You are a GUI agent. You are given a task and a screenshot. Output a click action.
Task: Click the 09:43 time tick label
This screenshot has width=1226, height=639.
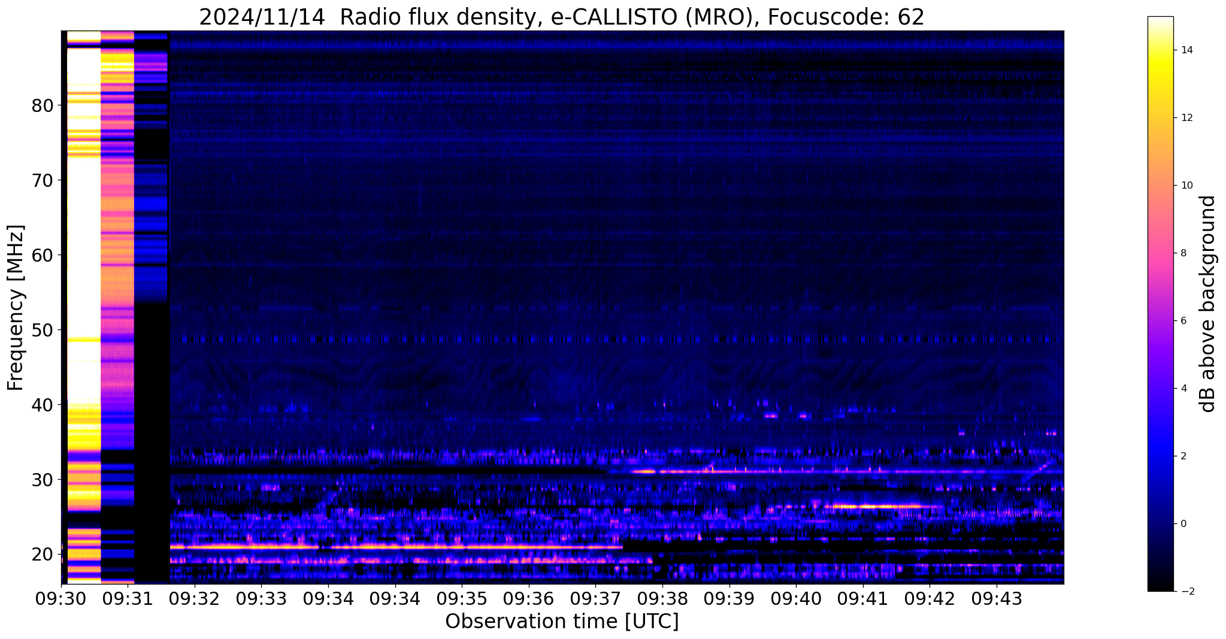coord(997,599)
